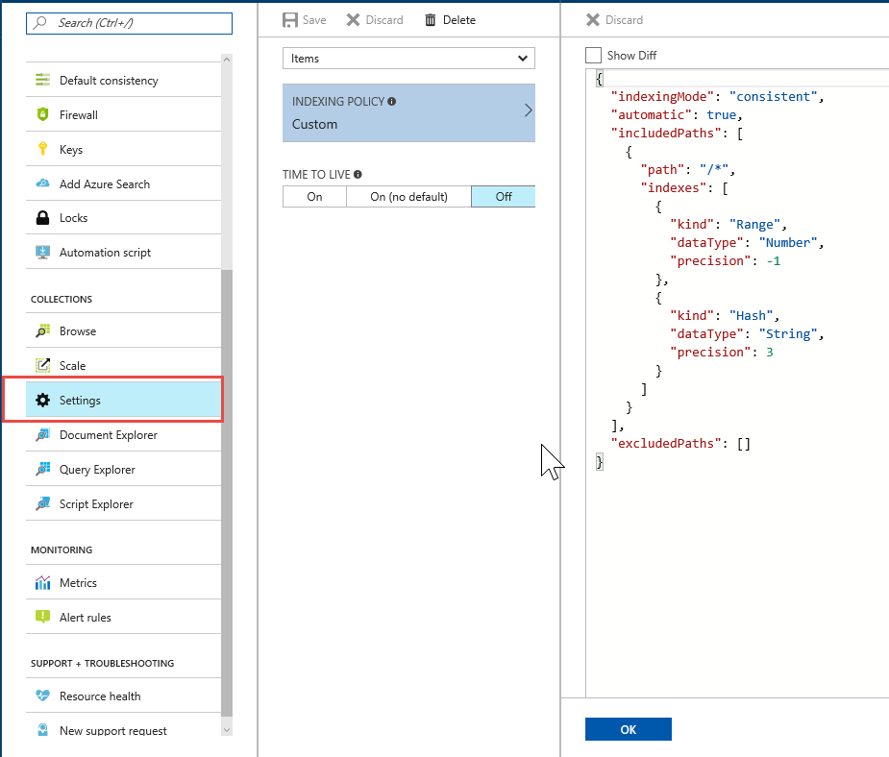The height and width of the screenshot is (757, 889).
Task: Click the Document Explorer icon
Action: coord(42,435)
